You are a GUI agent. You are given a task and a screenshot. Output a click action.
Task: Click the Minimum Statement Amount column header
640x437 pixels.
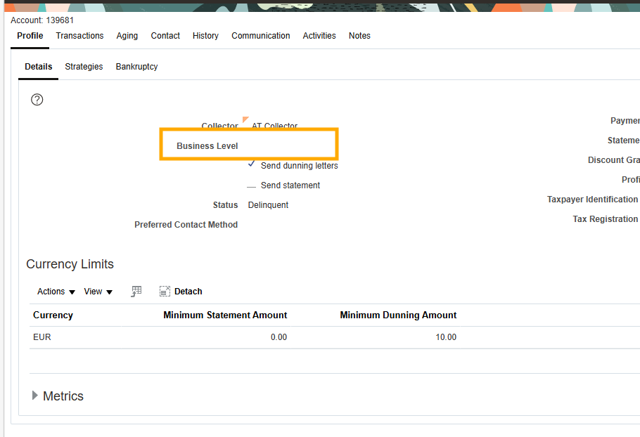225,315
